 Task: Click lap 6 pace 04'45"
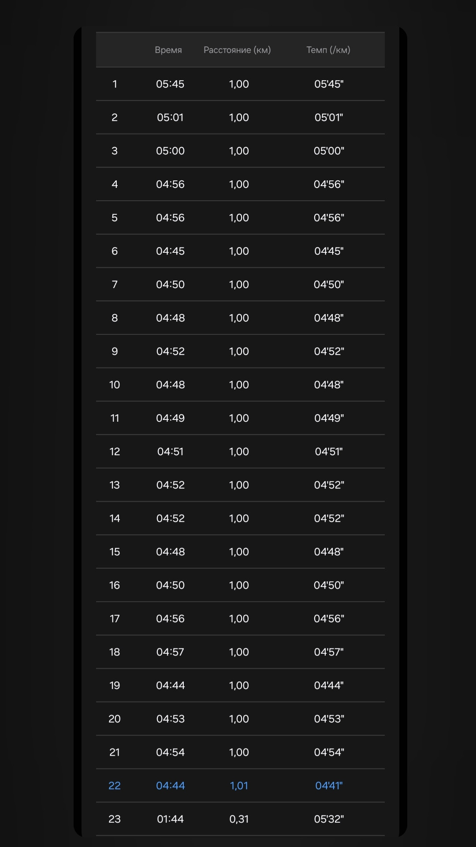coord(329,251)
